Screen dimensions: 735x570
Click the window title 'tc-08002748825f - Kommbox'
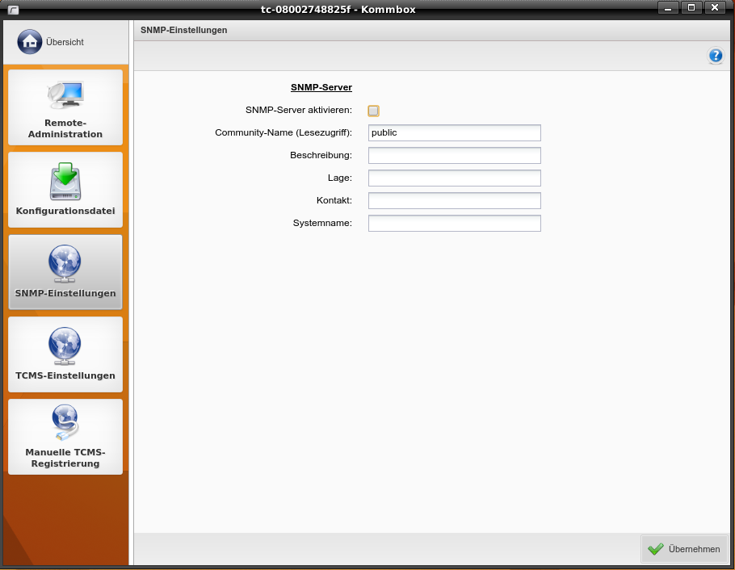[338, 10]
